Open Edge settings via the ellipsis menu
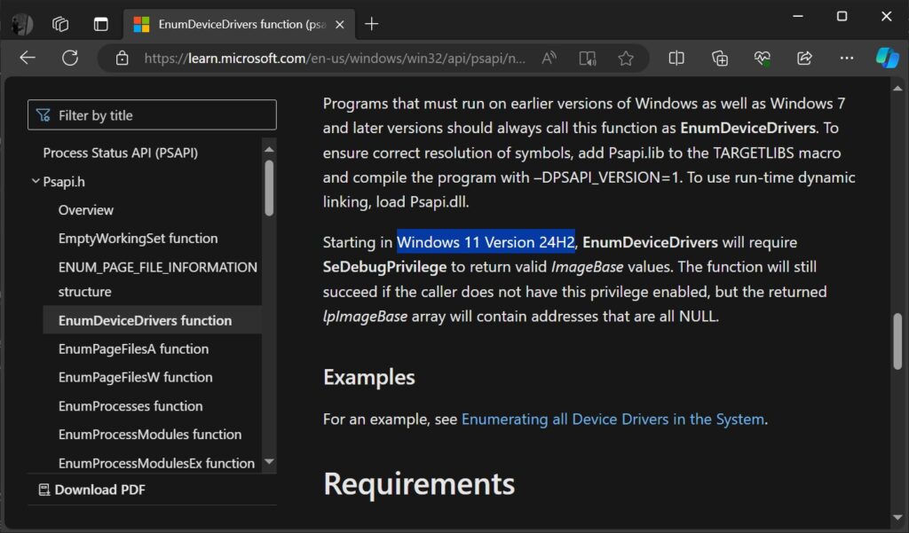 [x=846, y=58]
